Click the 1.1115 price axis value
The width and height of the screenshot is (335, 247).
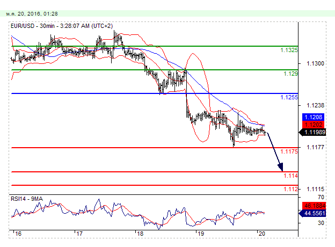(x=315, y=189)
